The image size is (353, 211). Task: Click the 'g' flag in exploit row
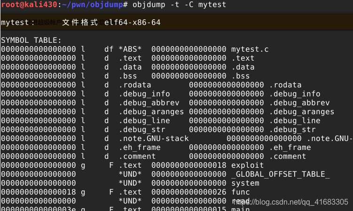[83, 165]
